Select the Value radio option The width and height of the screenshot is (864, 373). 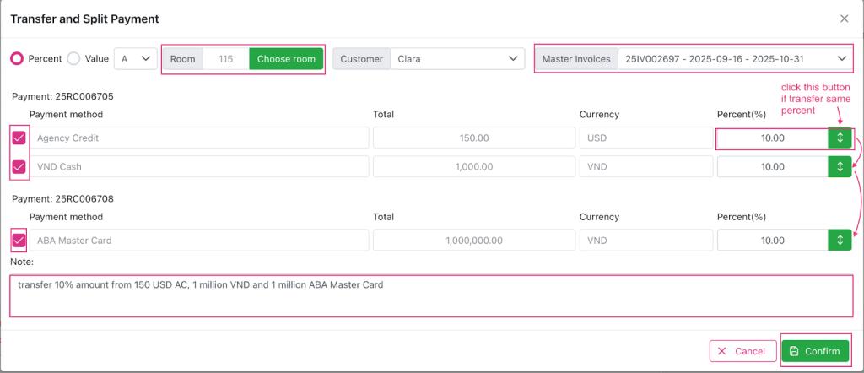[x=73, y=58]
